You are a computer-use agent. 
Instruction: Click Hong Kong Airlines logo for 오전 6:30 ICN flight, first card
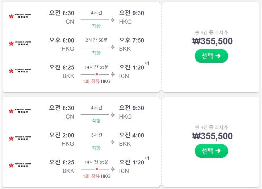coord(20,16)
